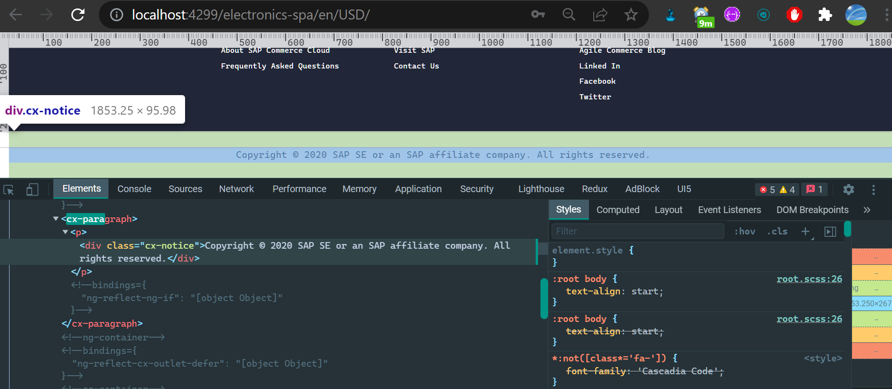The image size is (892, 389).
Task: Toggle the :hov element state panel
Action: [745, 231]
